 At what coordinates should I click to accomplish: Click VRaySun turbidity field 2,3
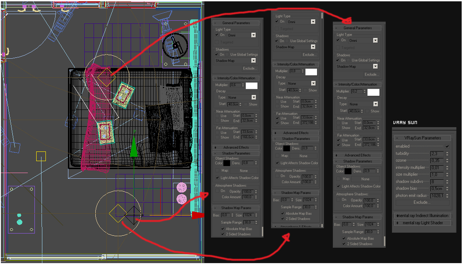tap(437, 154)
